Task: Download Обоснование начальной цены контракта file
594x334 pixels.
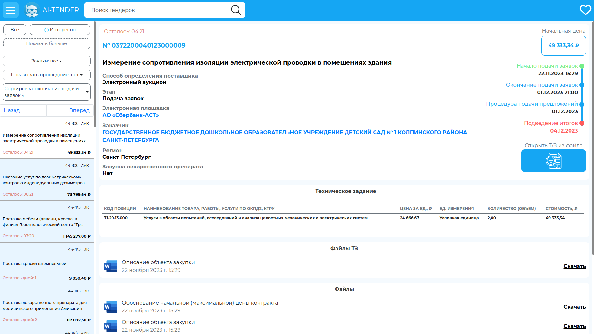Action: click(x=574, y=307)
